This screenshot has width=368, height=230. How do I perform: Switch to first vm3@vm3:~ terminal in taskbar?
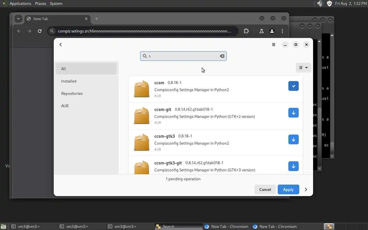[33, 227]
